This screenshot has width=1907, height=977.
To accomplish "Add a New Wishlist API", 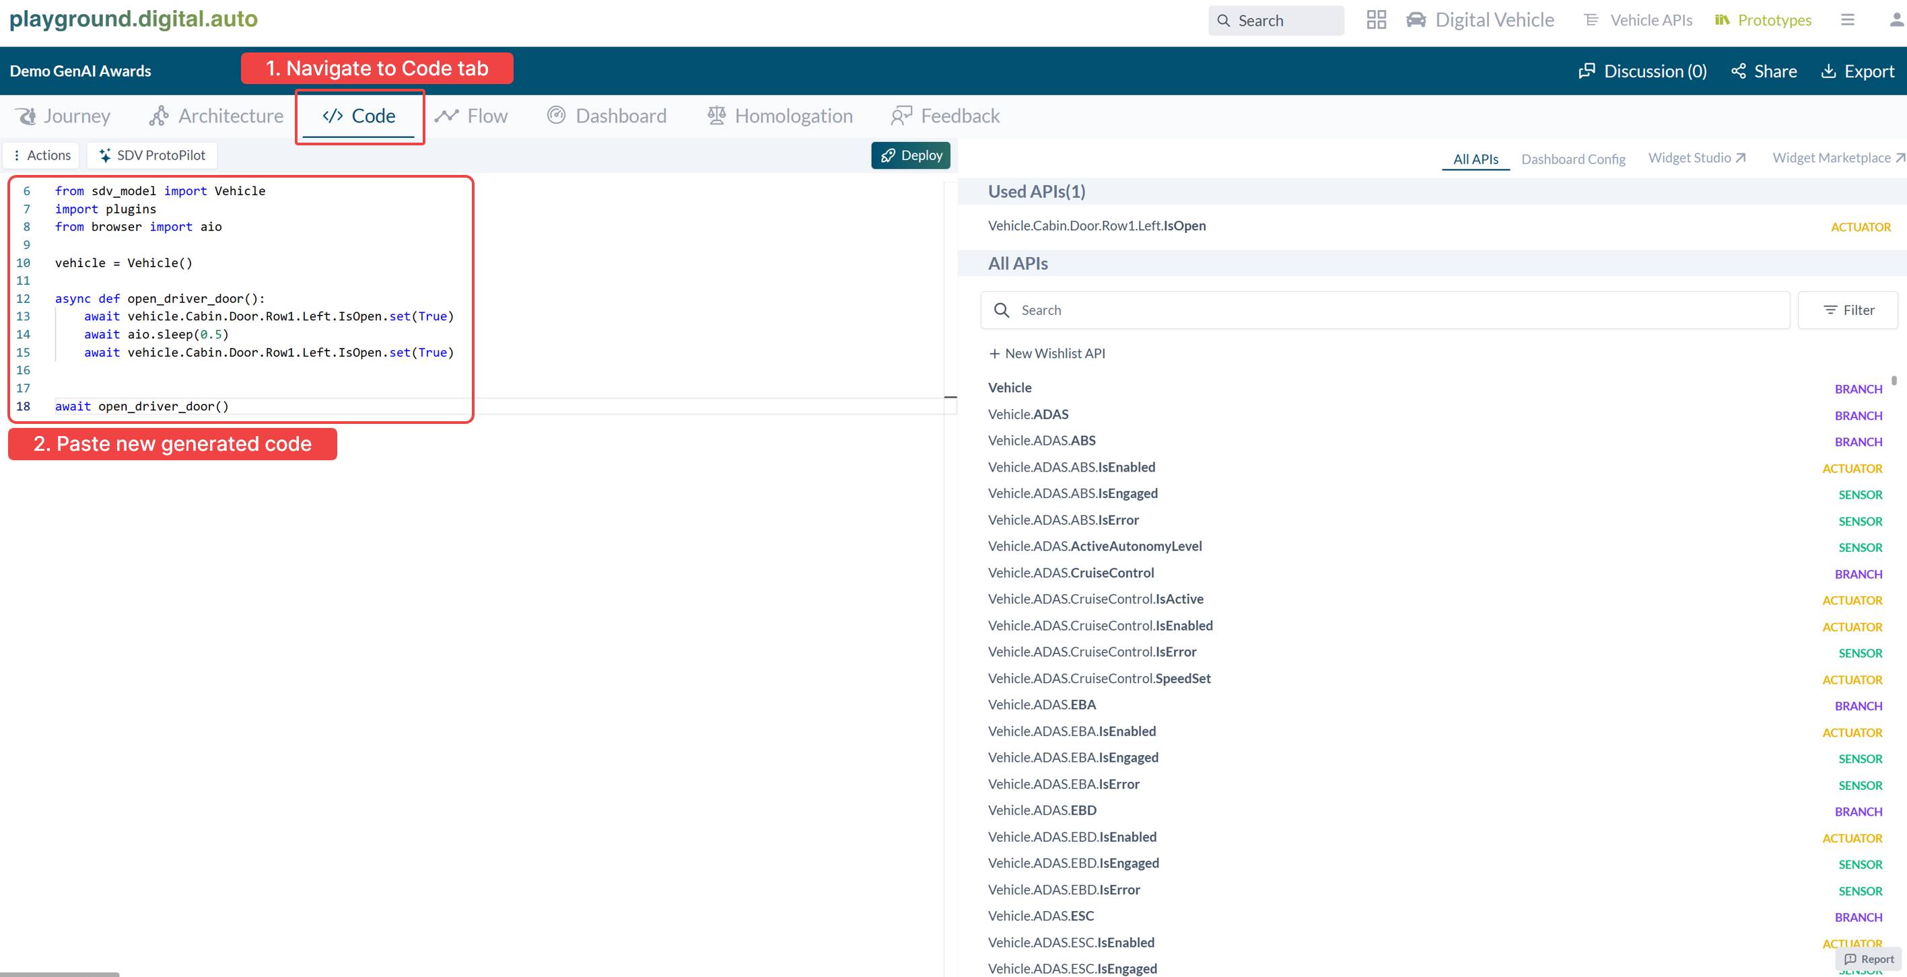I will pyautogui.click(x=1046, y=353).
